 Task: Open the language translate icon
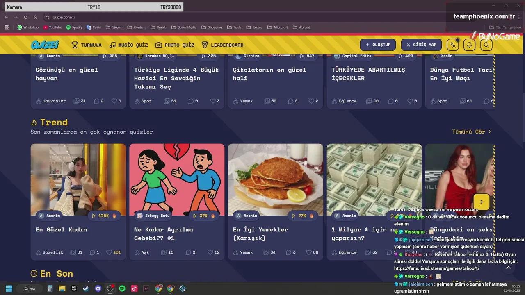tap(453, 45)
